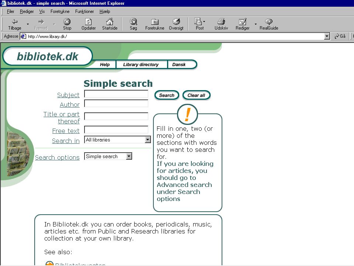Click the page icon in the address bar
Screen dimensions: 354x266
(24, 36)
